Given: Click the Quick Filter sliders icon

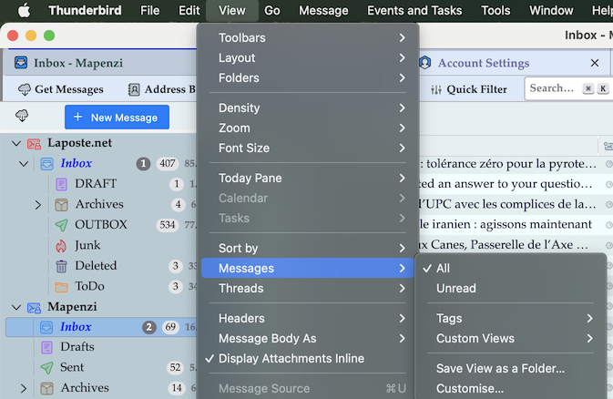Looking at the screenshot, I should (x=436, y=89).
